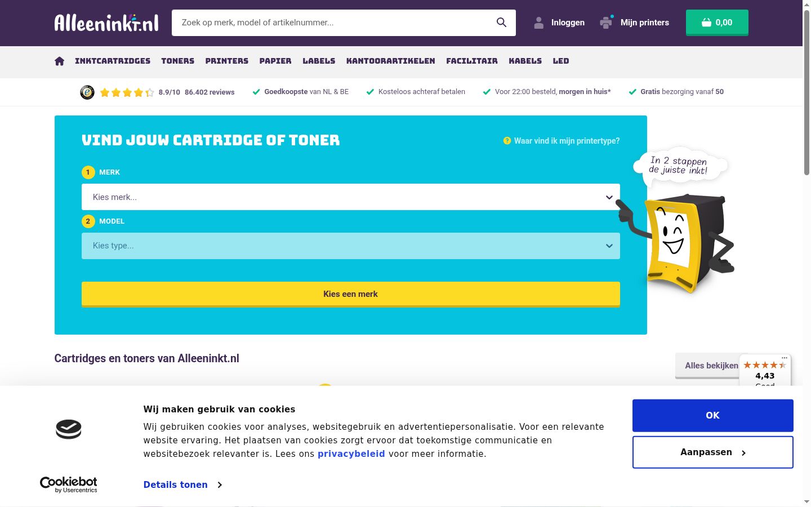
Task: Click the yellow Kies een merk button
Action: pos(350,294)
